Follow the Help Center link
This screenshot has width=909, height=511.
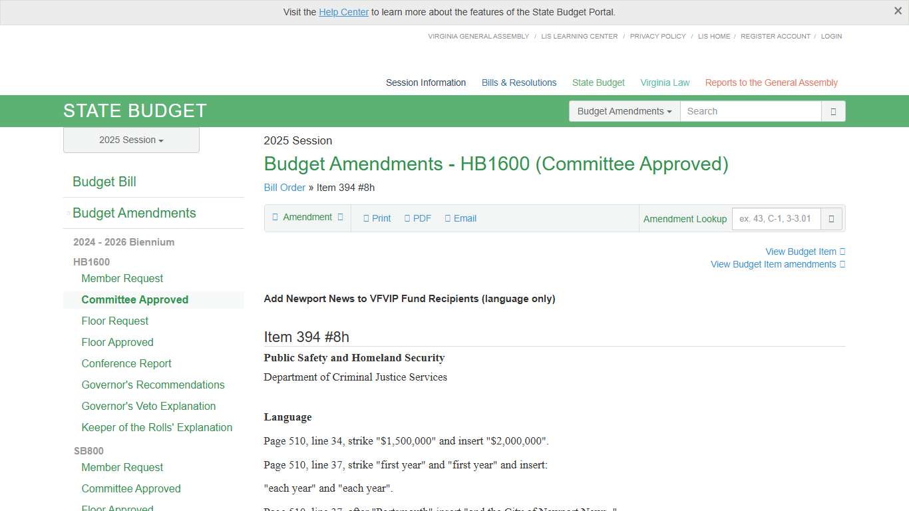pyautogui.click(x=343, y=12)
